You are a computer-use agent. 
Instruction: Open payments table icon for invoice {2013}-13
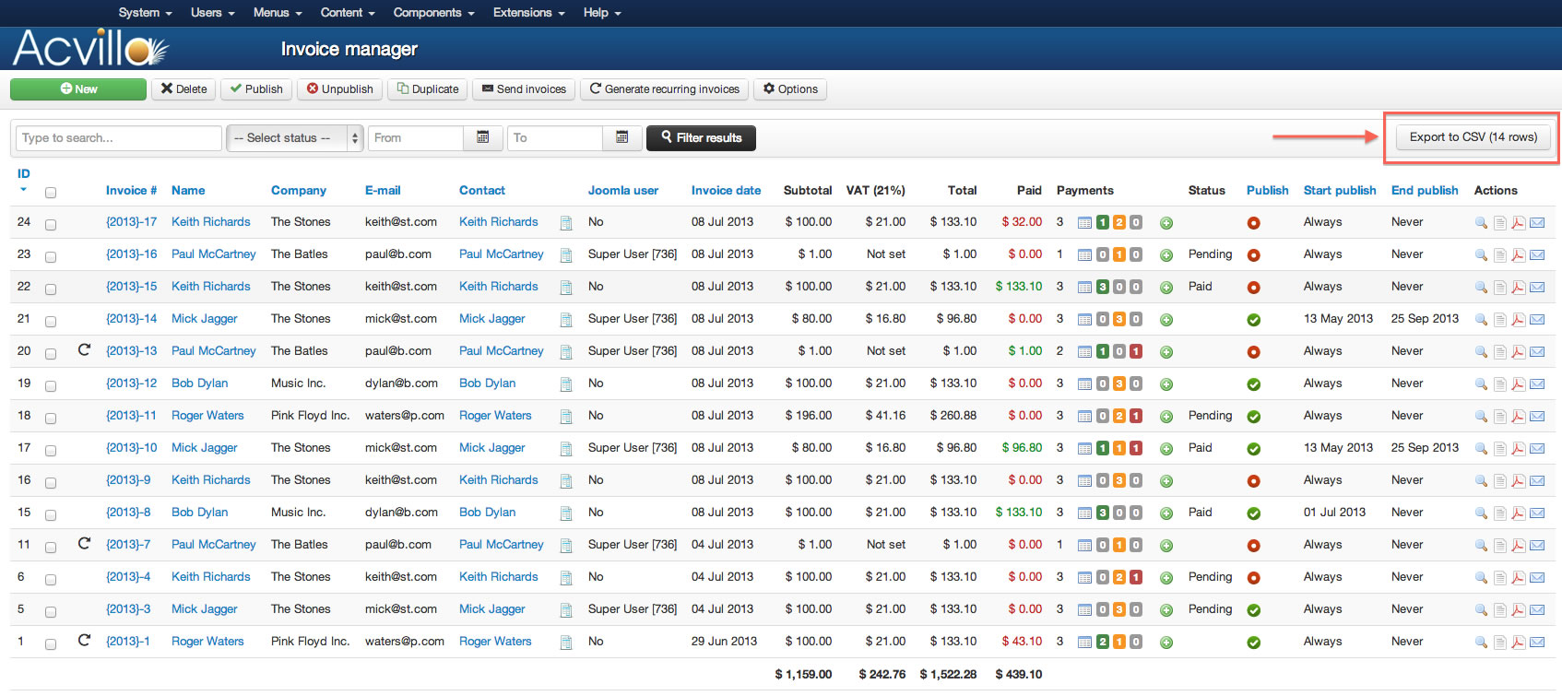pos(1085,352)
